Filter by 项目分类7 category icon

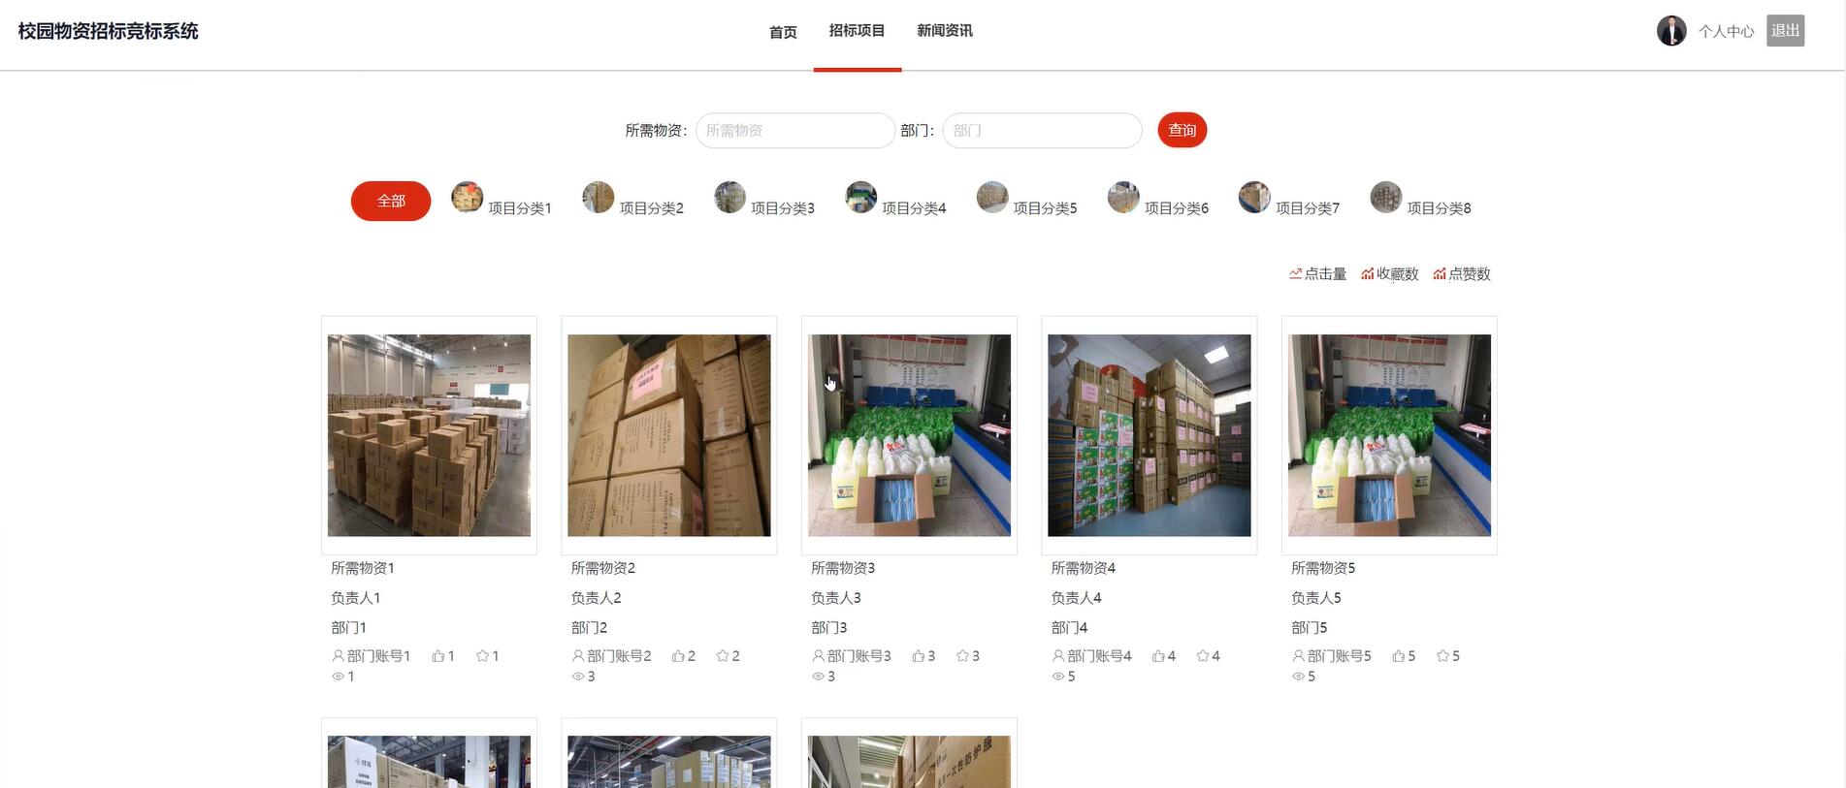tap(1254, 198)
